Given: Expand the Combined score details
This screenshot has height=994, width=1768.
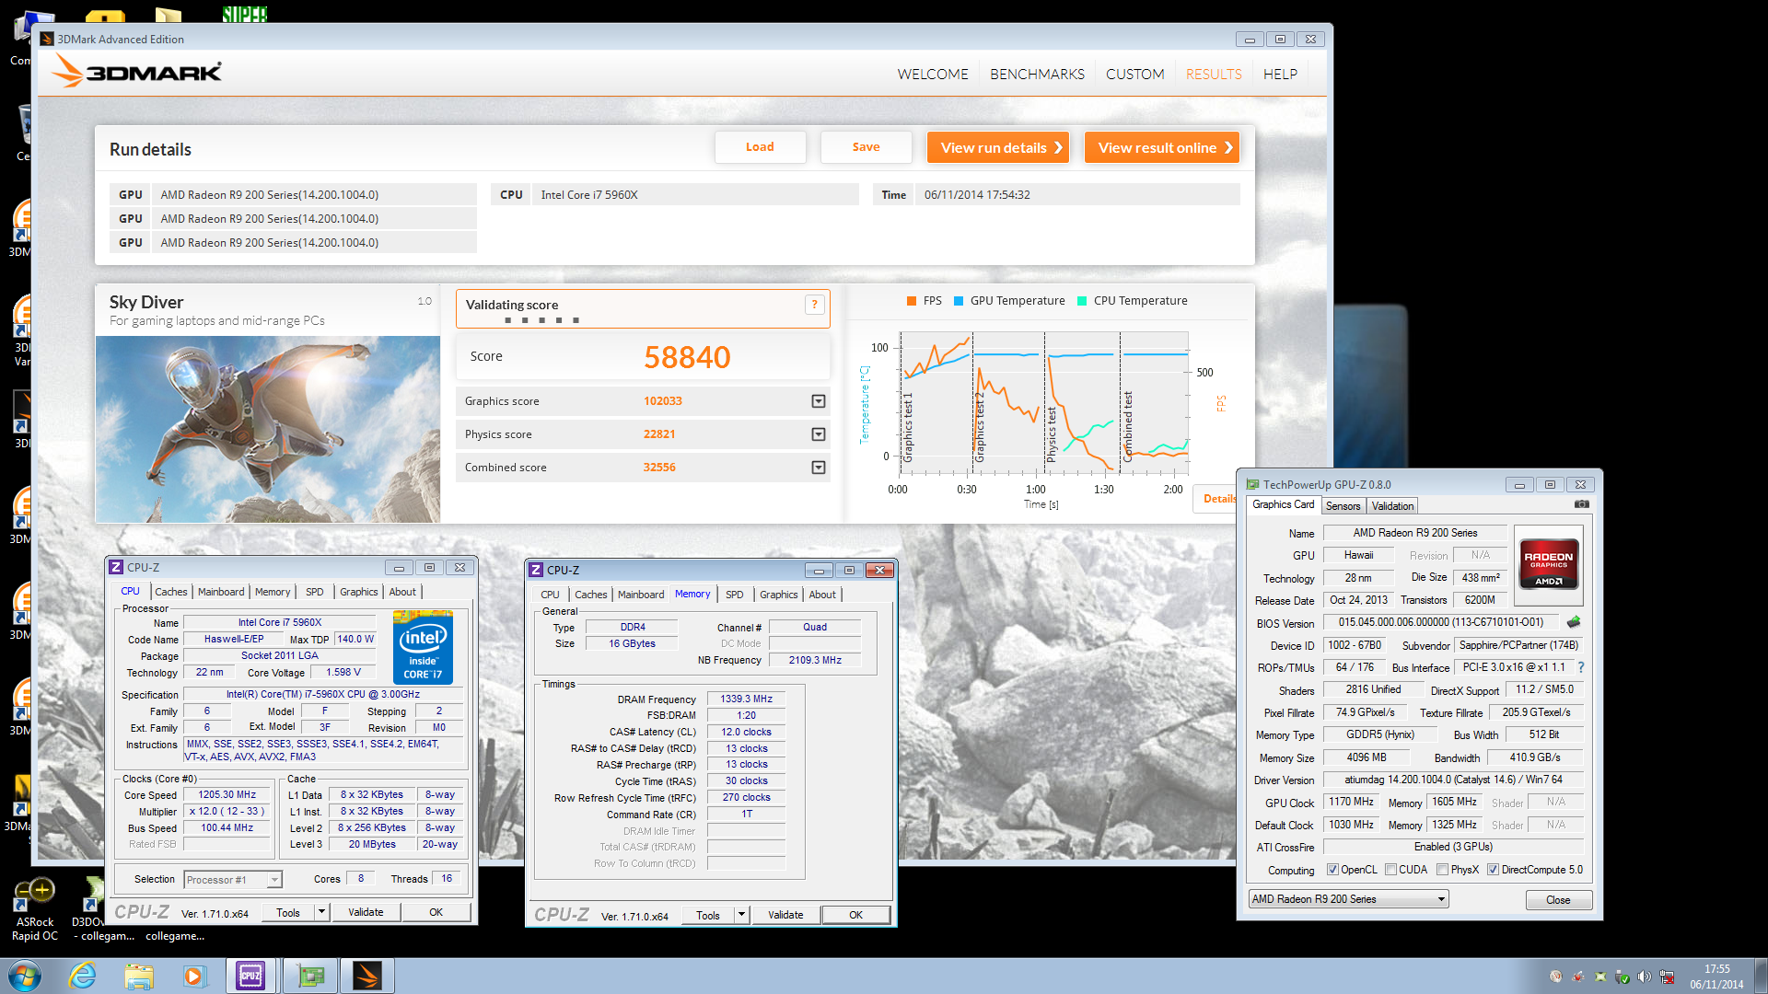Looking at the screenshot, I should (x=818, y=468).
